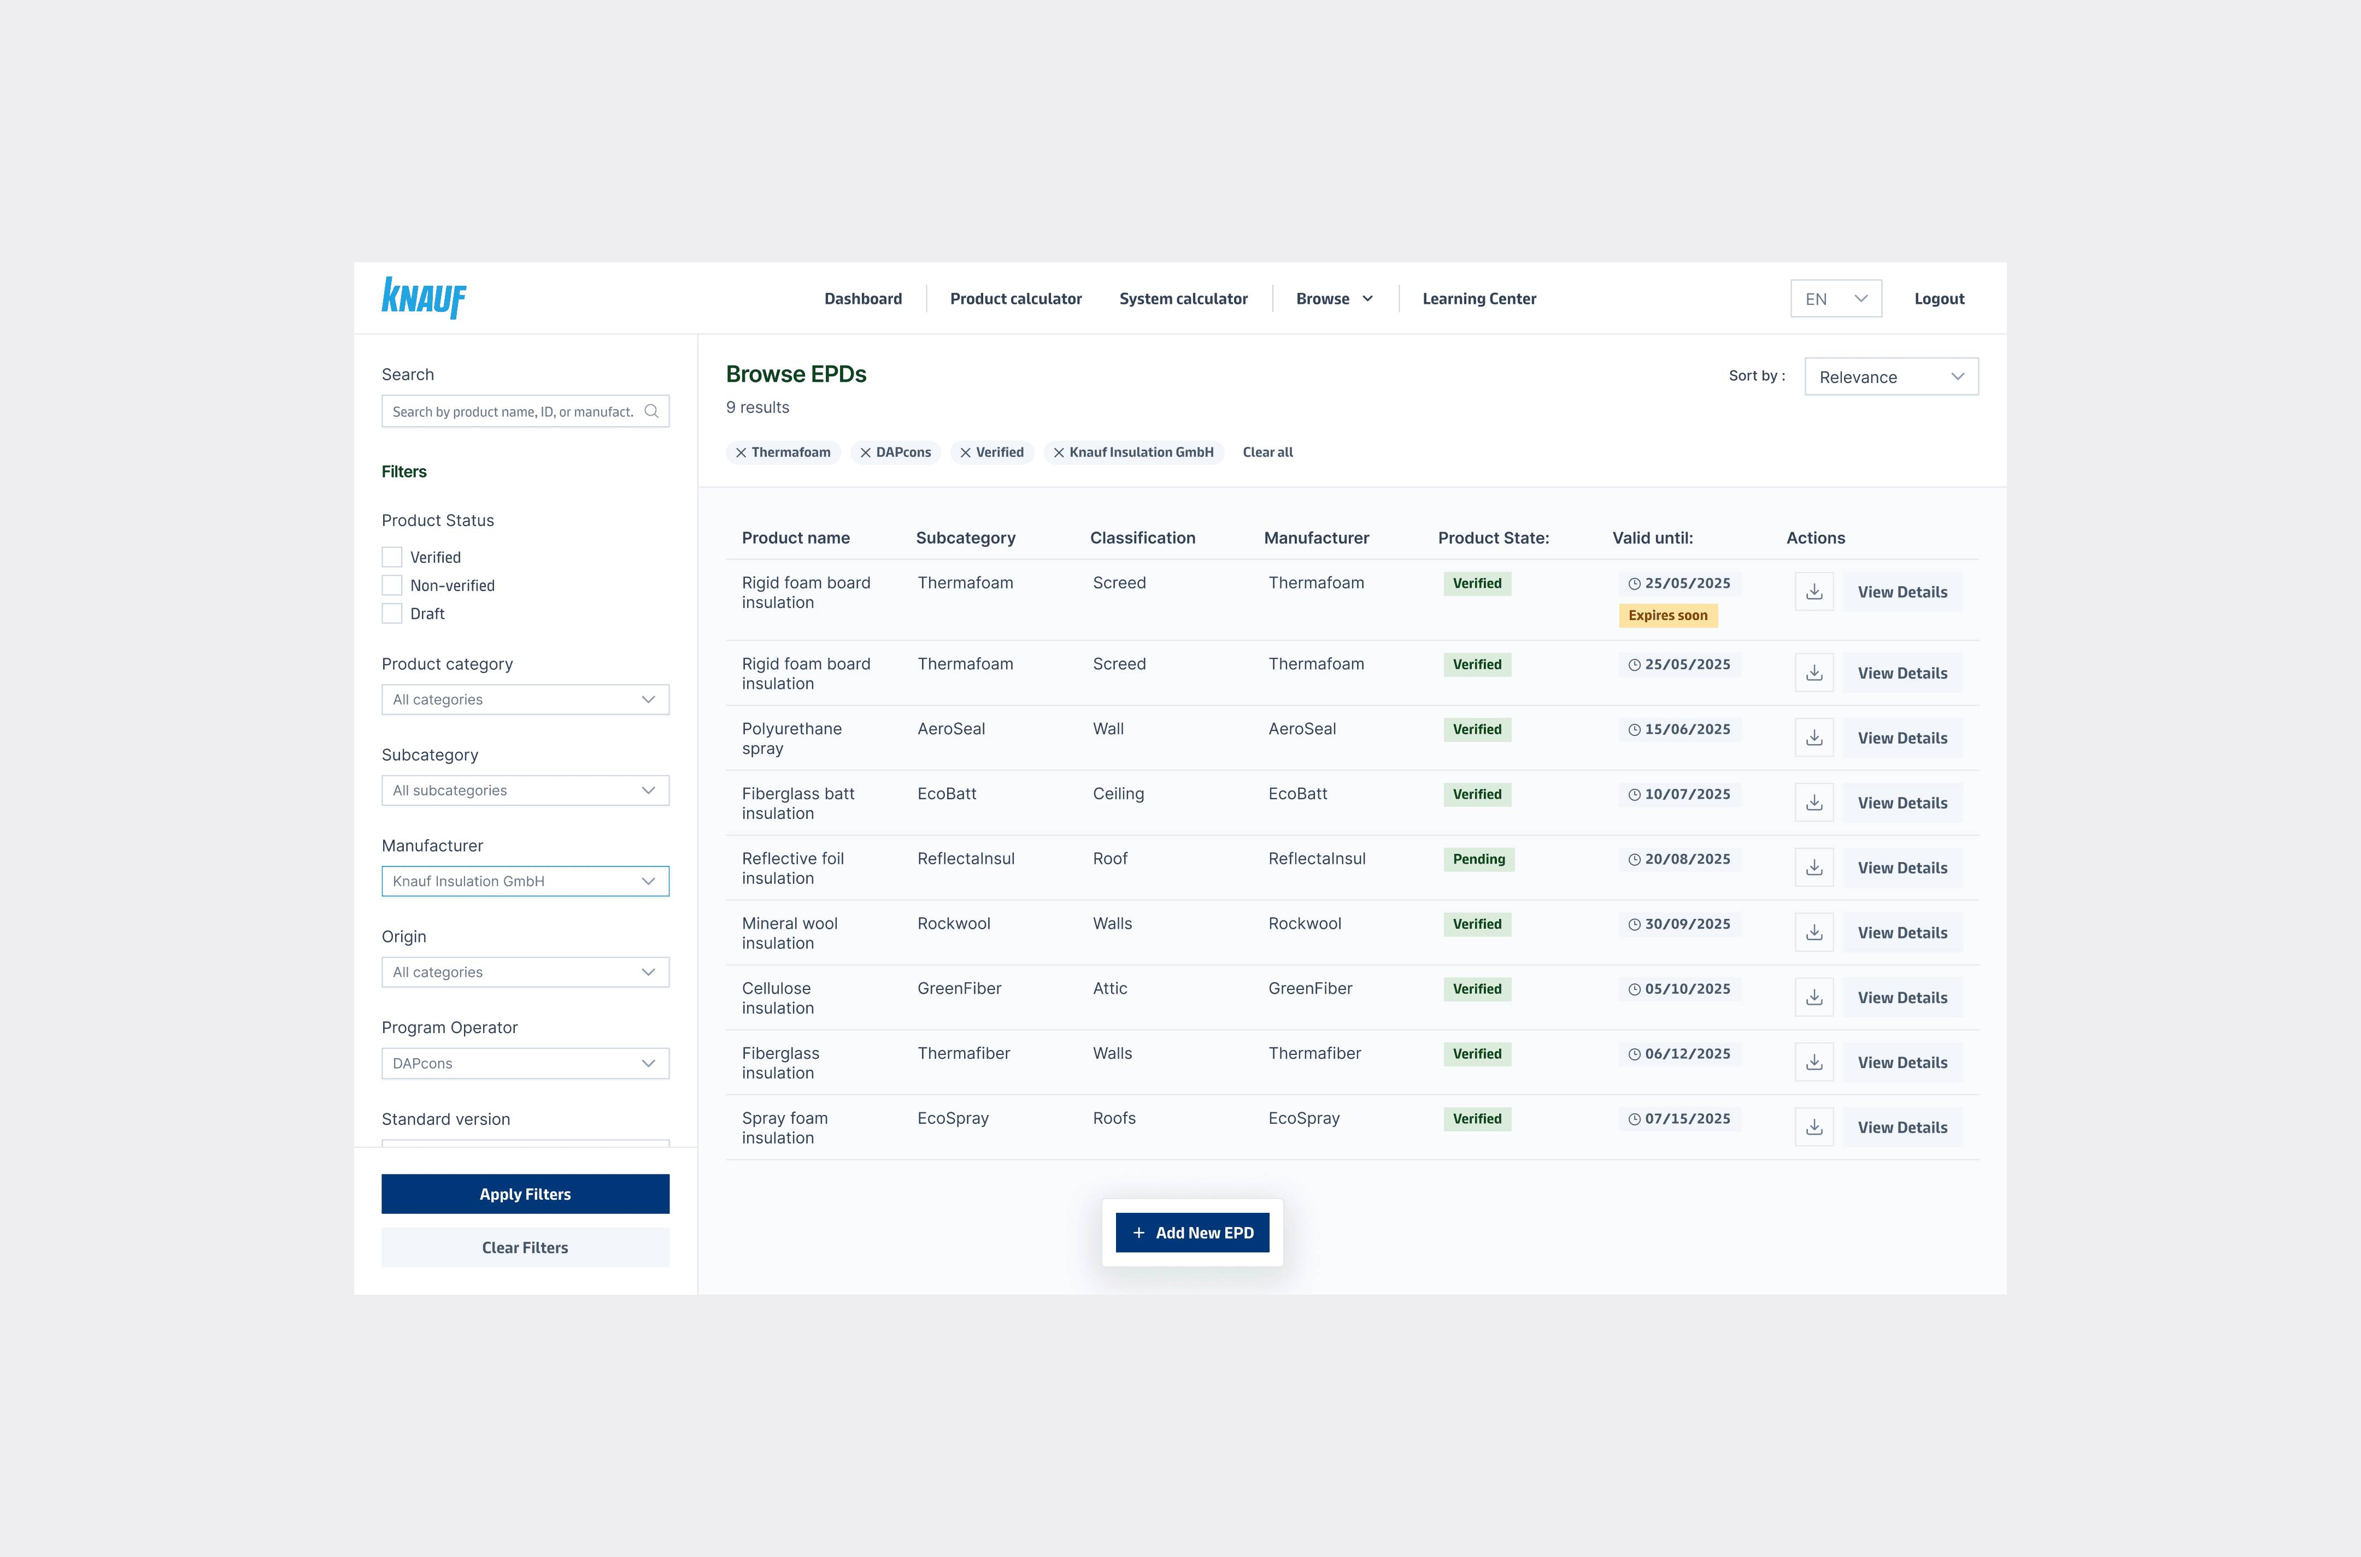Open the Product category dropdown
The height and width of the screenshot is (1557, 2361).
click(525, 700)
